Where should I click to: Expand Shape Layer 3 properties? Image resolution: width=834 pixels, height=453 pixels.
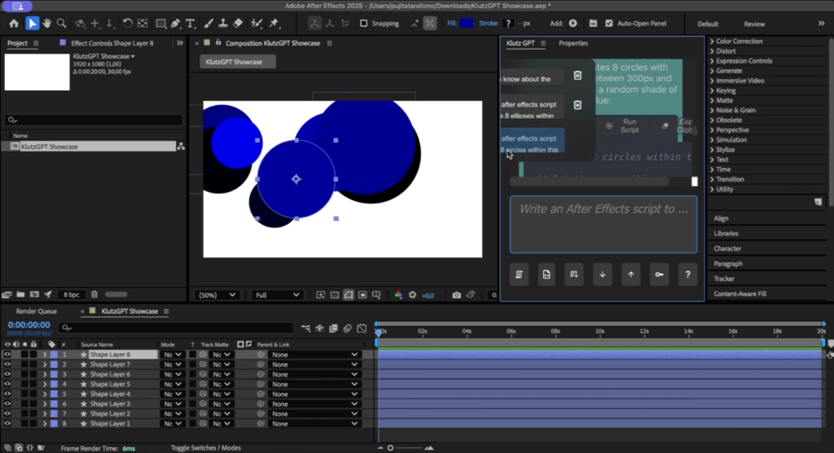click(45, 404)
